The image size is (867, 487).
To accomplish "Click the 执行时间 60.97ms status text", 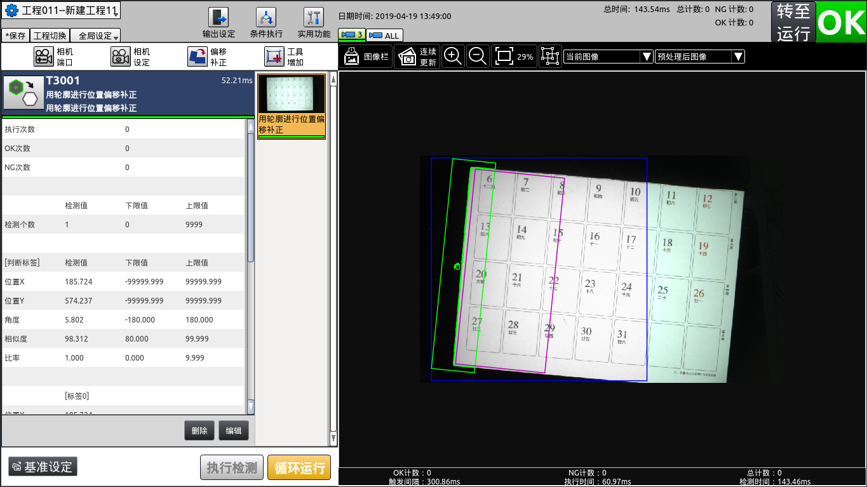I will click(598, 482).
